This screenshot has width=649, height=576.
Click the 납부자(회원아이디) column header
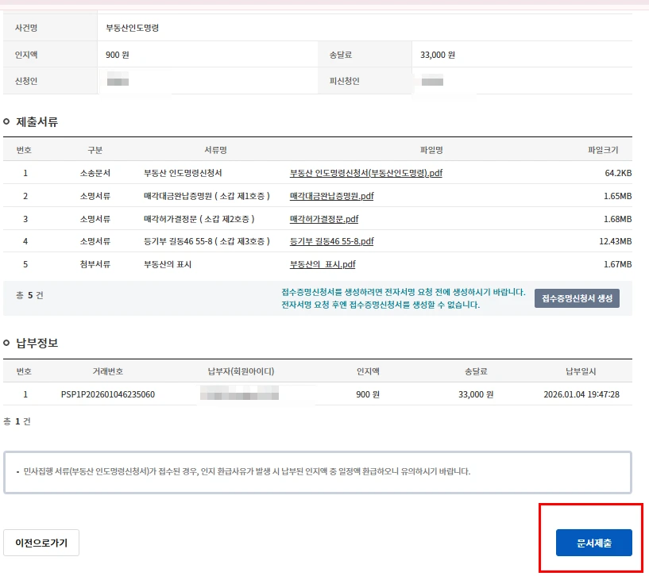(241, 371)
